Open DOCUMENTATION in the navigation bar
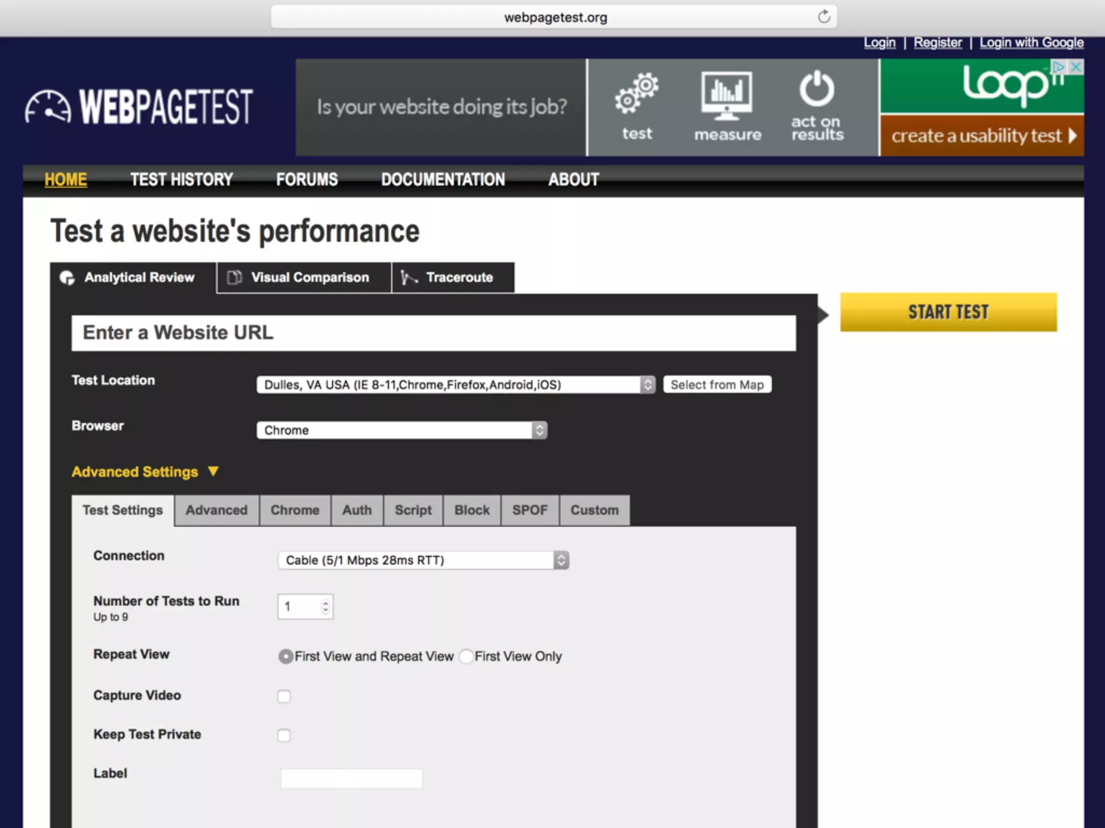The width and height of the screenshot is (1105, 828). (443, 180)
